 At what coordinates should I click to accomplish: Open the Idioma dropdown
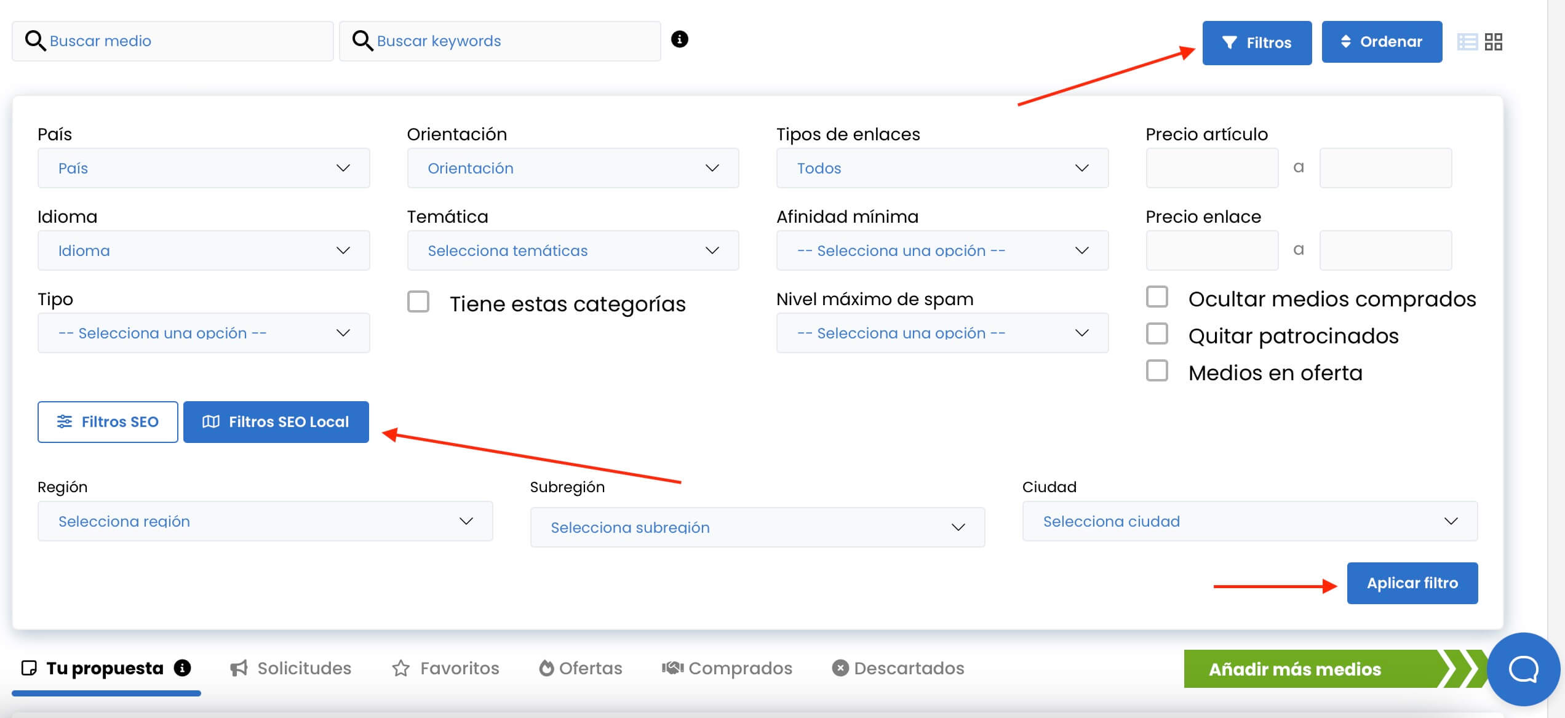click(204, 250)
